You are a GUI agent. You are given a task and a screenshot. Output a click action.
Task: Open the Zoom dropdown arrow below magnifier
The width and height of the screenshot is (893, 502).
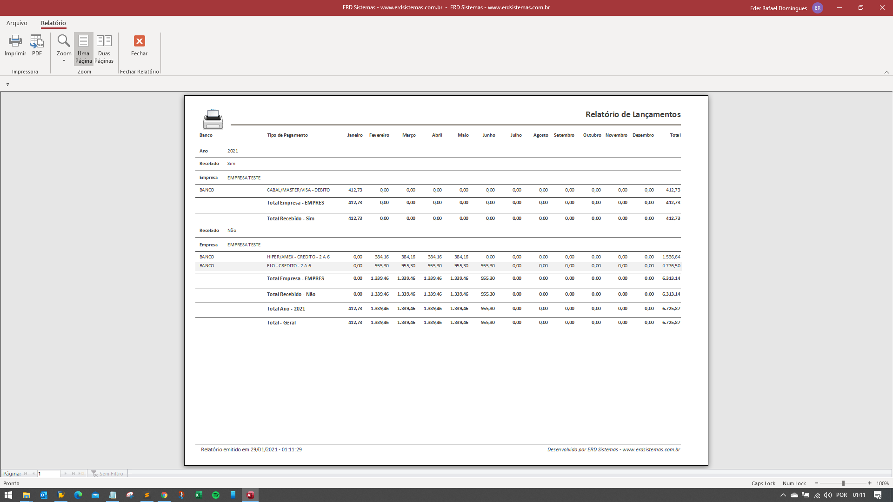point(64,61)
